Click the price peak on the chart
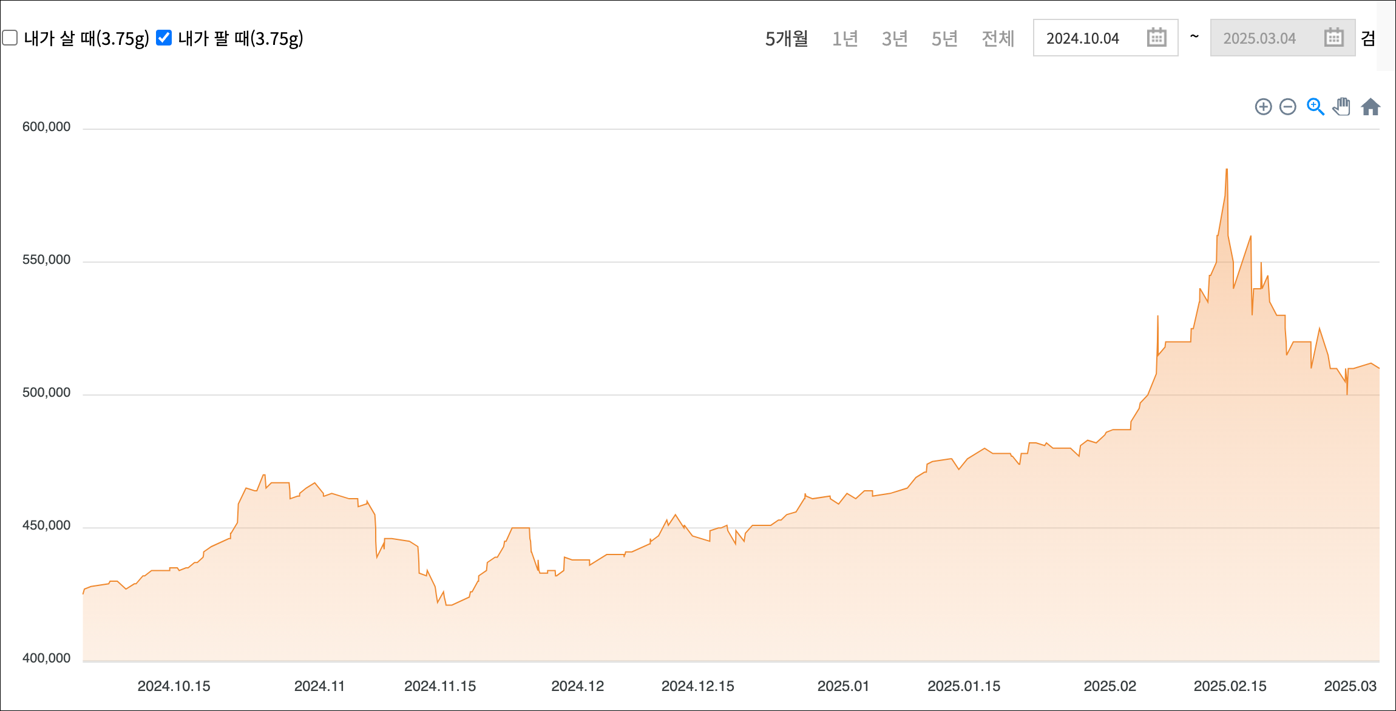The image size is (1396, 711). (1227, 169)
